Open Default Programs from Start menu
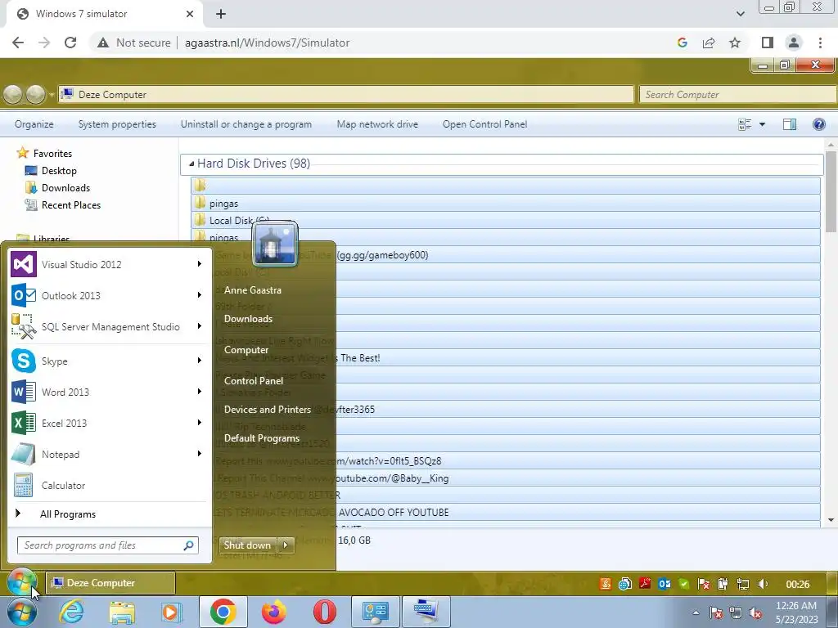The image size is (838, 628). 261,438
